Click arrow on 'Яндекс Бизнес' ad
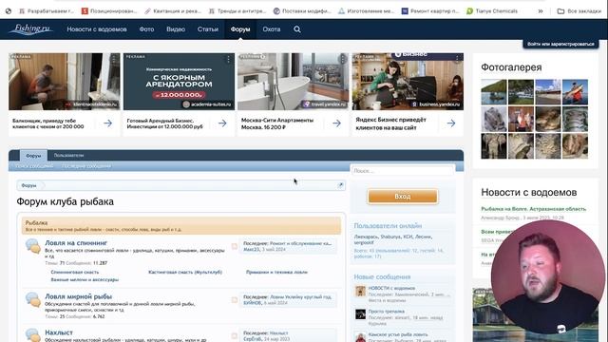 [451, 123]
